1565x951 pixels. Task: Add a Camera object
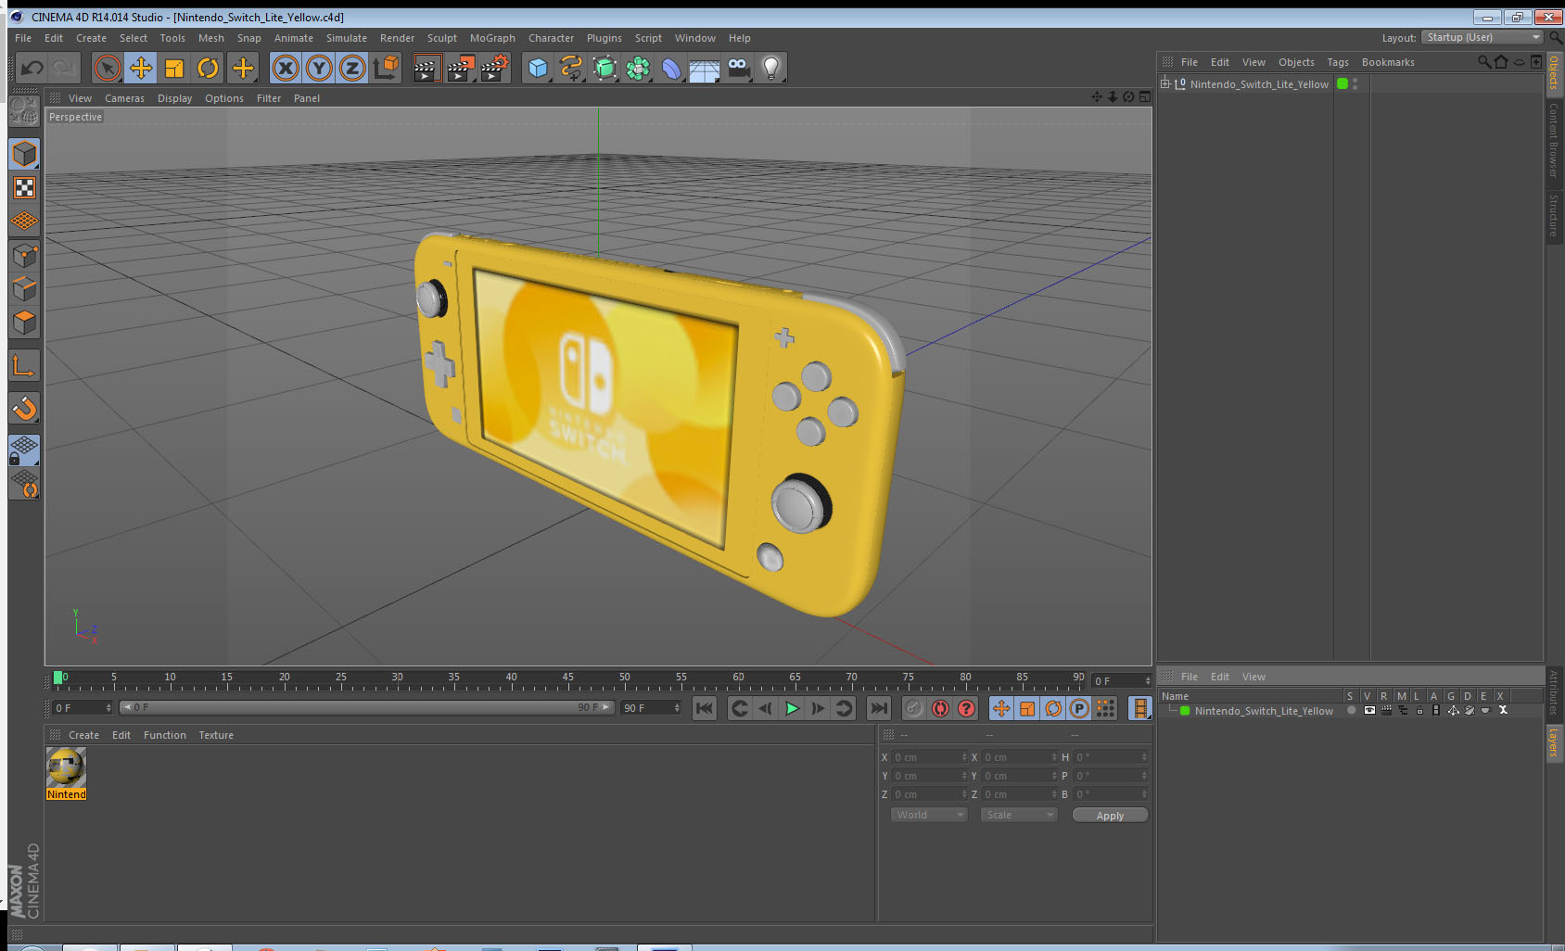click(x=738, y=68)
